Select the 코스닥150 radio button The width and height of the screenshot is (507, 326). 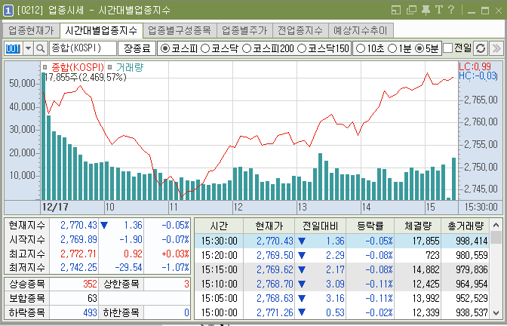point(302,49)
